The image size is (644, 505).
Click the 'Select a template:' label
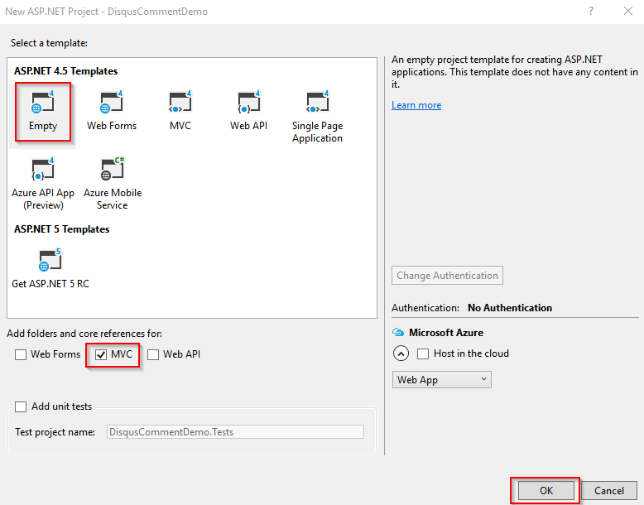click(49, 43)
